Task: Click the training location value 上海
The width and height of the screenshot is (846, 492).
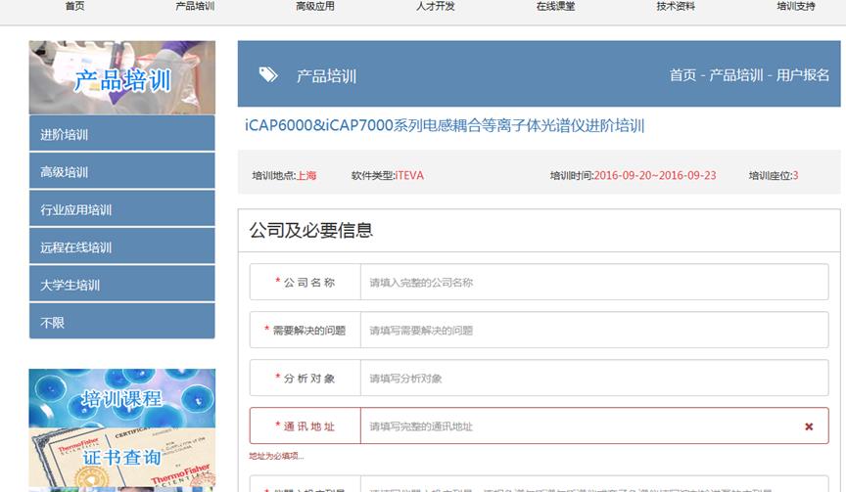Action: (307, 176)
